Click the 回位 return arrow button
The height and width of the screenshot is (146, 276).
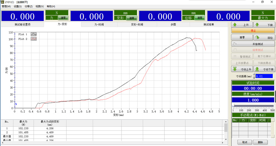[x=264, y=37]
